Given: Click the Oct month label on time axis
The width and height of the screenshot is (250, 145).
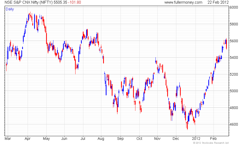Looking at the screenshot, I should click(x=139, y=139).
